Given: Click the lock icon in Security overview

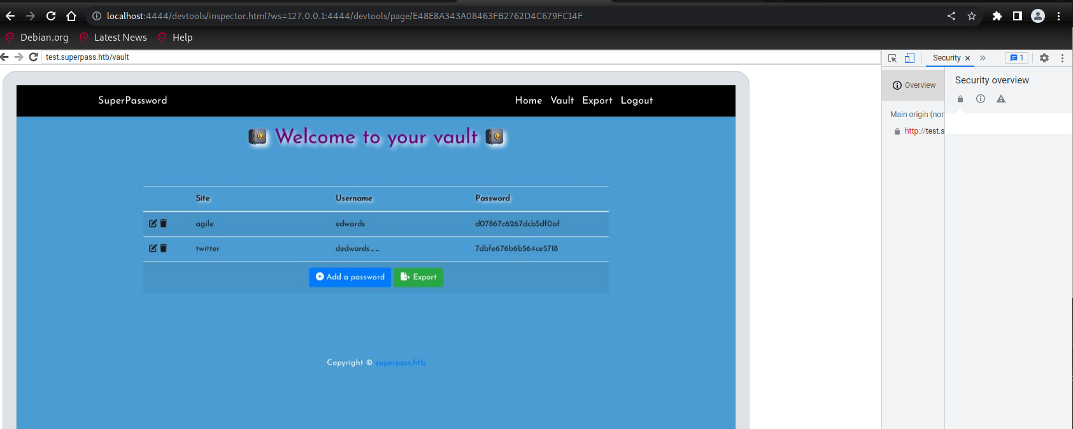Looking at the screenshot, I should tap(960, 99).
